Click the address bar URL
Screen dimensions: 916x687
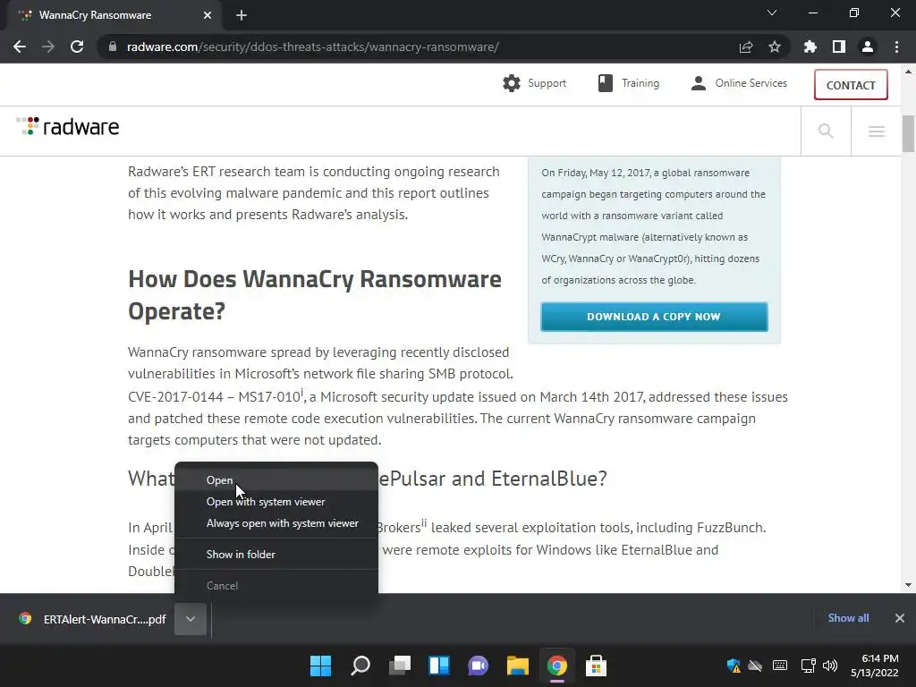pyautogui.click(x=312, y=47)
